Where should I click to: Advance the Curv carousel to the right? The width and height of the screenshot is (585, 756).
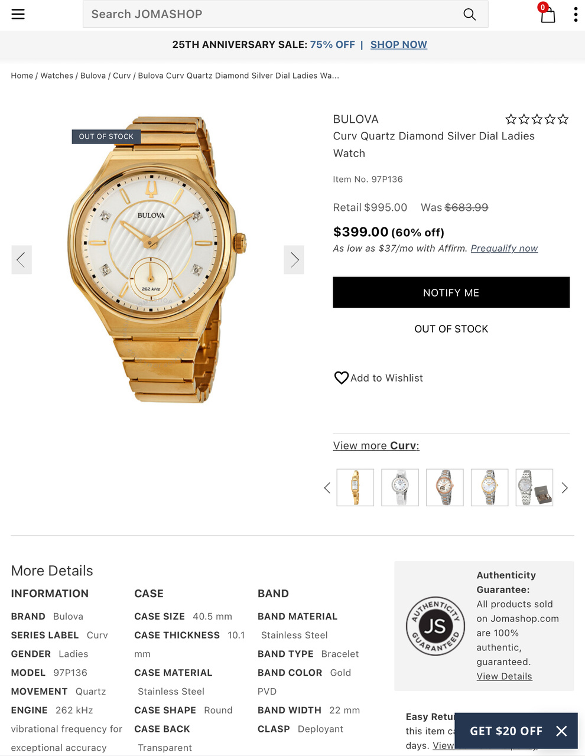564,488
